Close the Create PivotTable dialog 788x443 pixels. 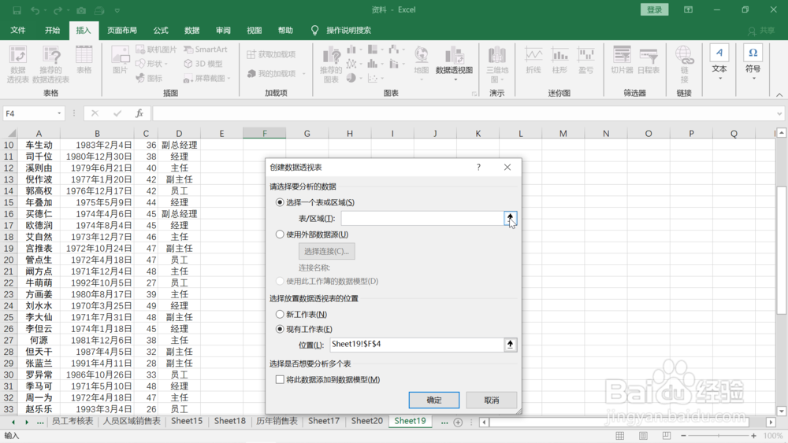(x=507, y=167)
